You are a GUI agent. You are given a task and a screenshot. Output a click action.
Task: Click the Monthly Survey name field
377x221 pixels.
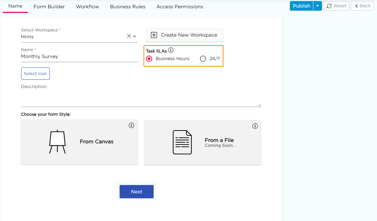pyautogui.click(x=79, y=57)
